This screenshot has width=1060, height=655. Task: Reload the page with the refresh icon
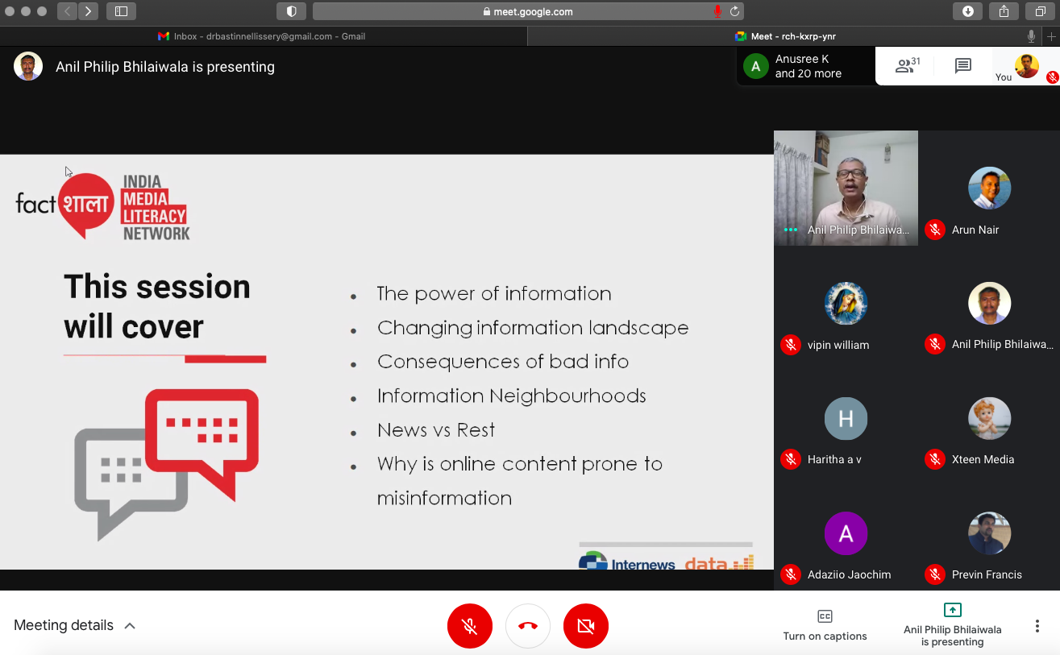click(x=734, y=11)
